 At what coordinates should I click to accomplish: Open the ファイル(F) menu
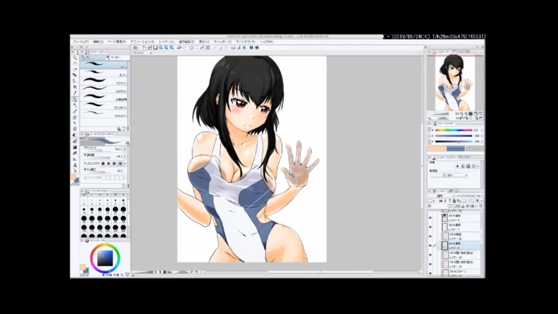point(81,42)
